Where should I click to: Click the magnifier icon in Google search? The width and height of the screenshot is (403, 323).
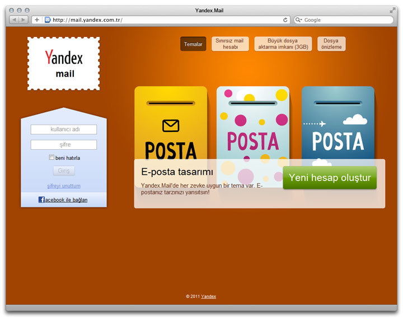click(299, 20)
